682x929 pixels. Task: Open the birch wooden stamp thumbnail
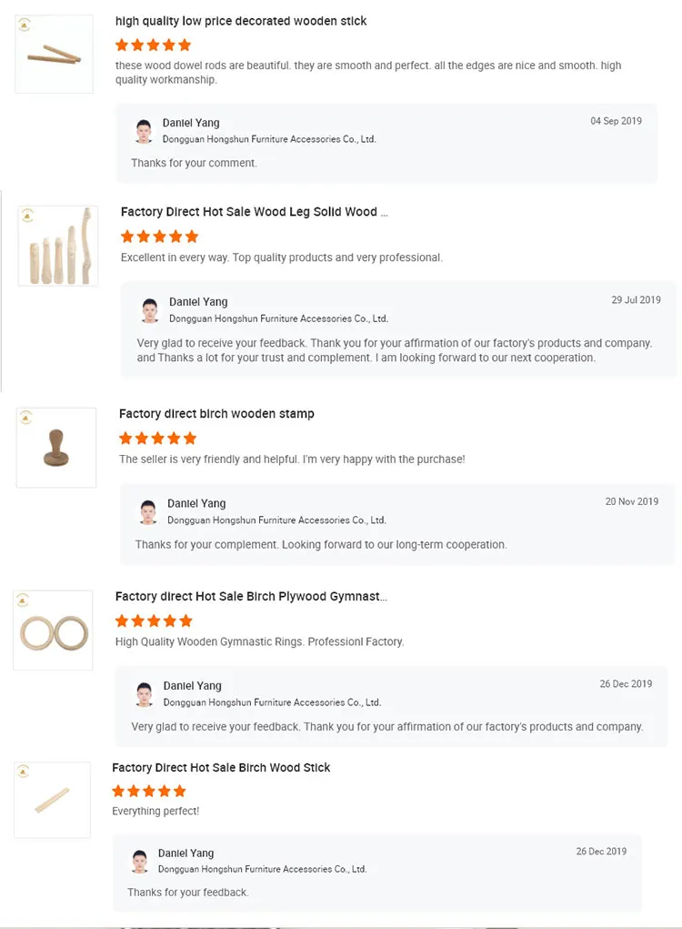click(56, 448)
